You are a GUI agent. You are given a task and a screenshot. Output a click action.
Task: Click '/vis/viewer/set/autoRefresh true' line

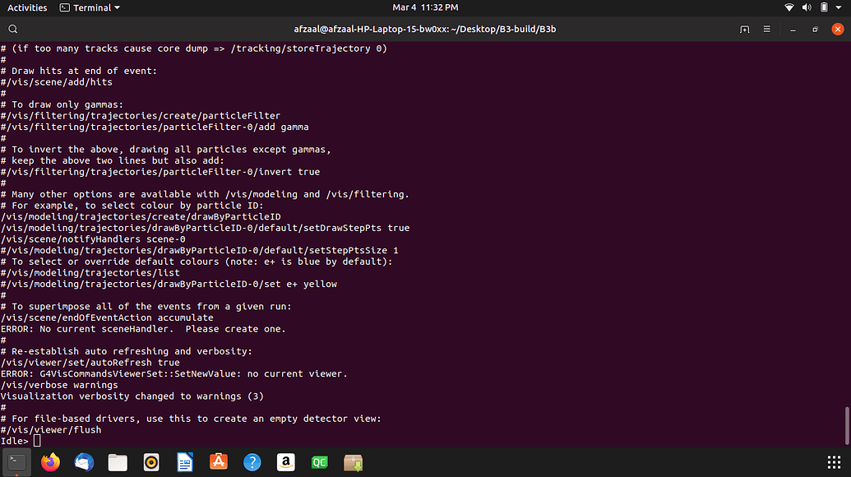pos(90,363)
